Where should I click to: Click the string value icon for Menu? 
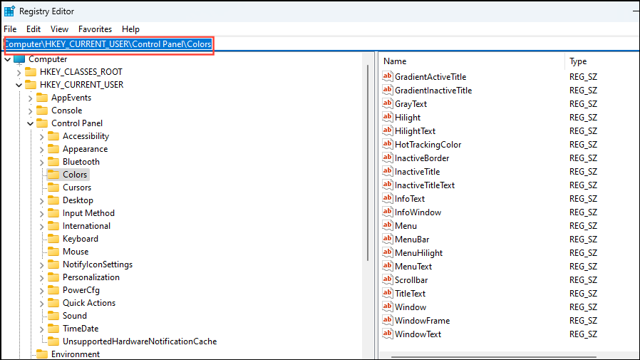(x=387, y=225)
